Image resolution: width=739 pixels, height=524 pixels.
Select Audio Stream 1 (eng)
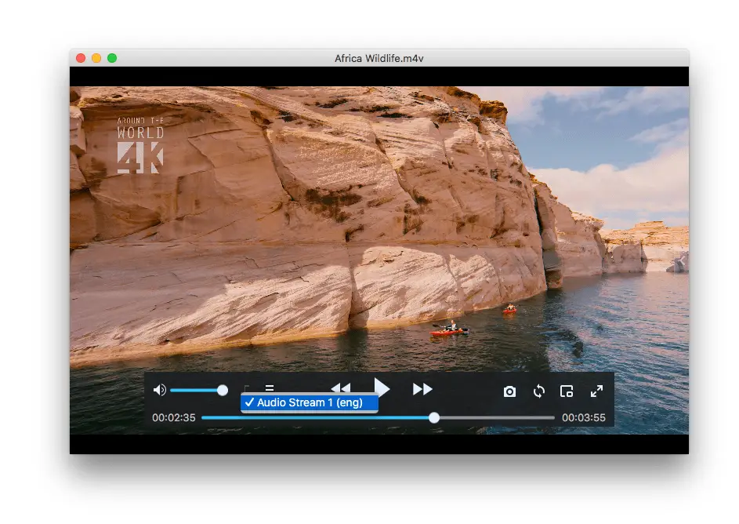[x=310, y=402]
